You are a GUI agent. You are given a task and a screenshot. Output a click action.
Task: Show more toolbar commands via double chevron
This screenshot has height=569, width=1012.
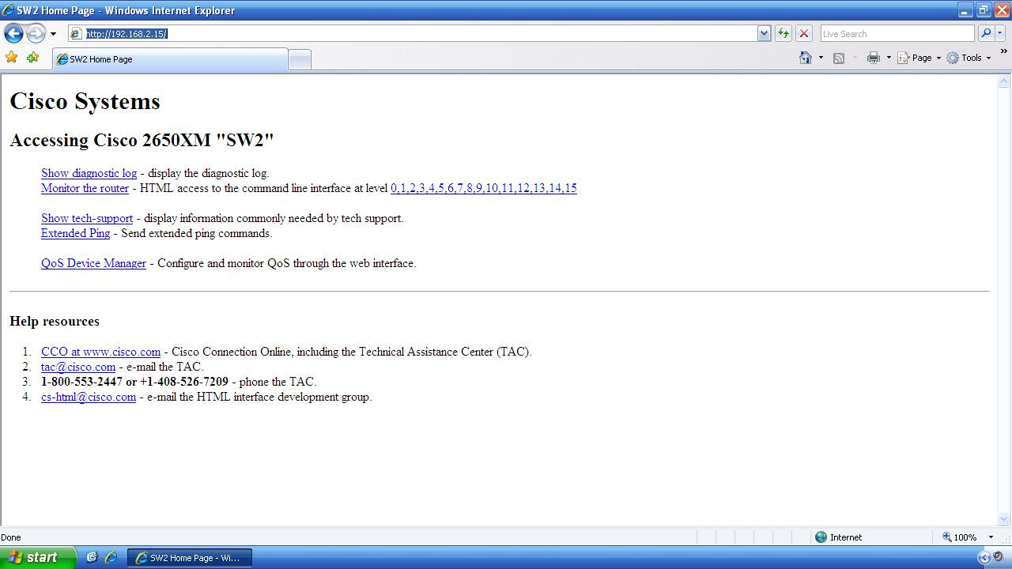(1004, 53)
